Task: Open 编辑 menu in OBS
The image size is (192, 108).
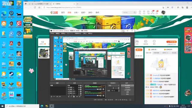Action: coord(58,34)
